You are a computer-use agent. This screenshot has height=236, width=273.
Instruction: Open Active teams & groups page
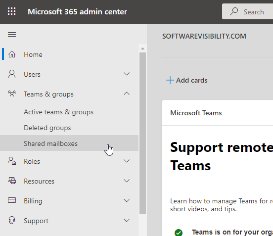click(x=58, y=112)
